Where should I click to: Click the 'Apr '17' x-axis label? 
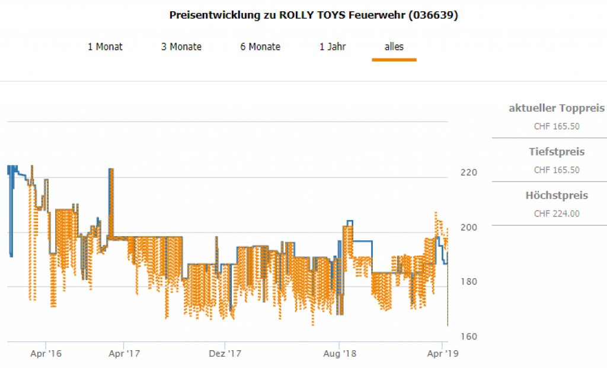[124, 354]
